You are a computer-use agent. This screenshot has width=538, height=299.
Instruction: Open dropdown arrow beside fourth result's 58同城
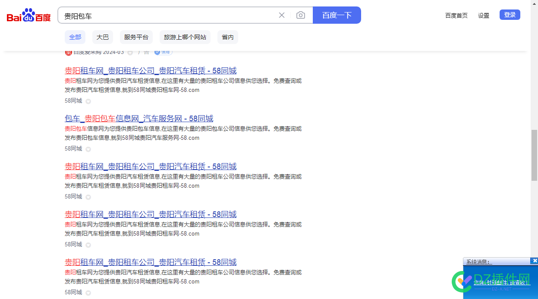(x=88, y=245)
